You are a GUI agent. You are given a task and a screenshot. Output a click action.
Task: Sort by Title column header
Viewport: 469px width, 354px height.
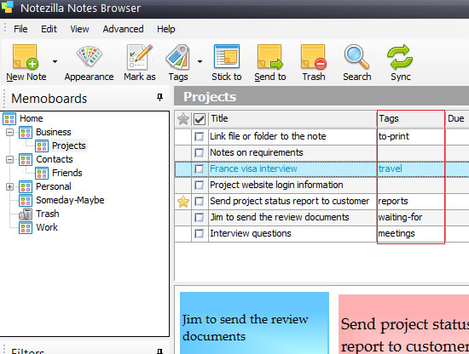pos(292,119)
